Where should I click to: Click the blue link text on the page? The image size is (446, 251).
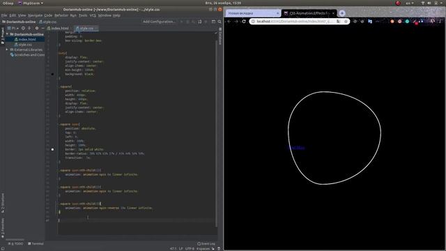point(296,148)
